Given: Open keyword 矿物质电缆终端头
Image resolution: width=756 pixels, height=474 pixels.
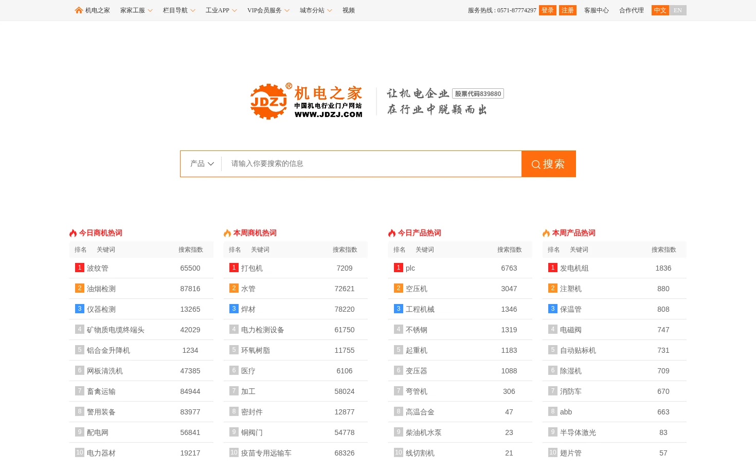Looking at the screenshot, I should coord(116,330).
